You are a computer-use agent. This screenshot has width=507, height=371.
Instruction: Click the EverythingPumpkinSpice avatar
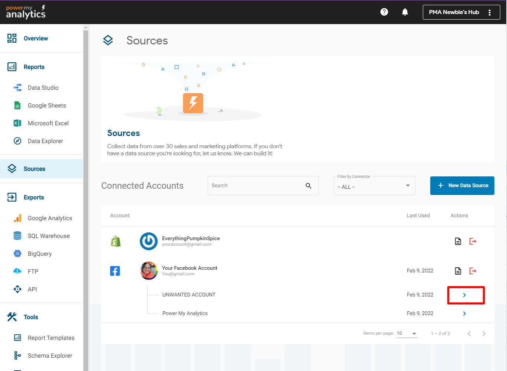[x=149, y=241]
